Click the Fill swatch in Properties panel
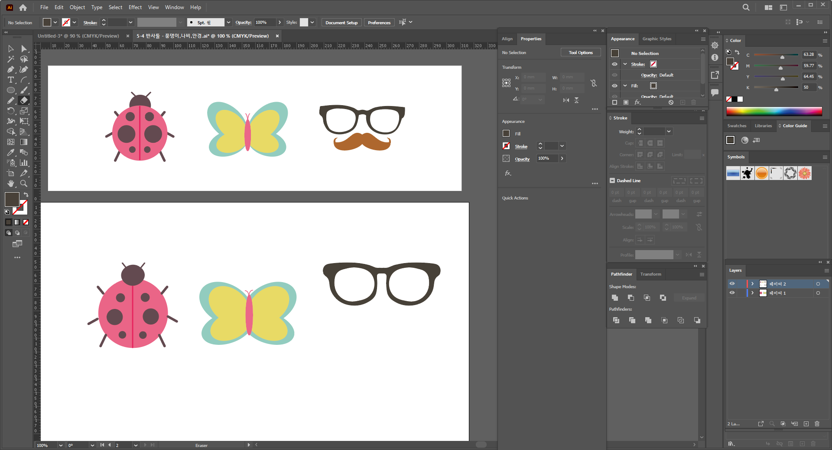Viewport: 832px width, 450px height. coord(506,134)
